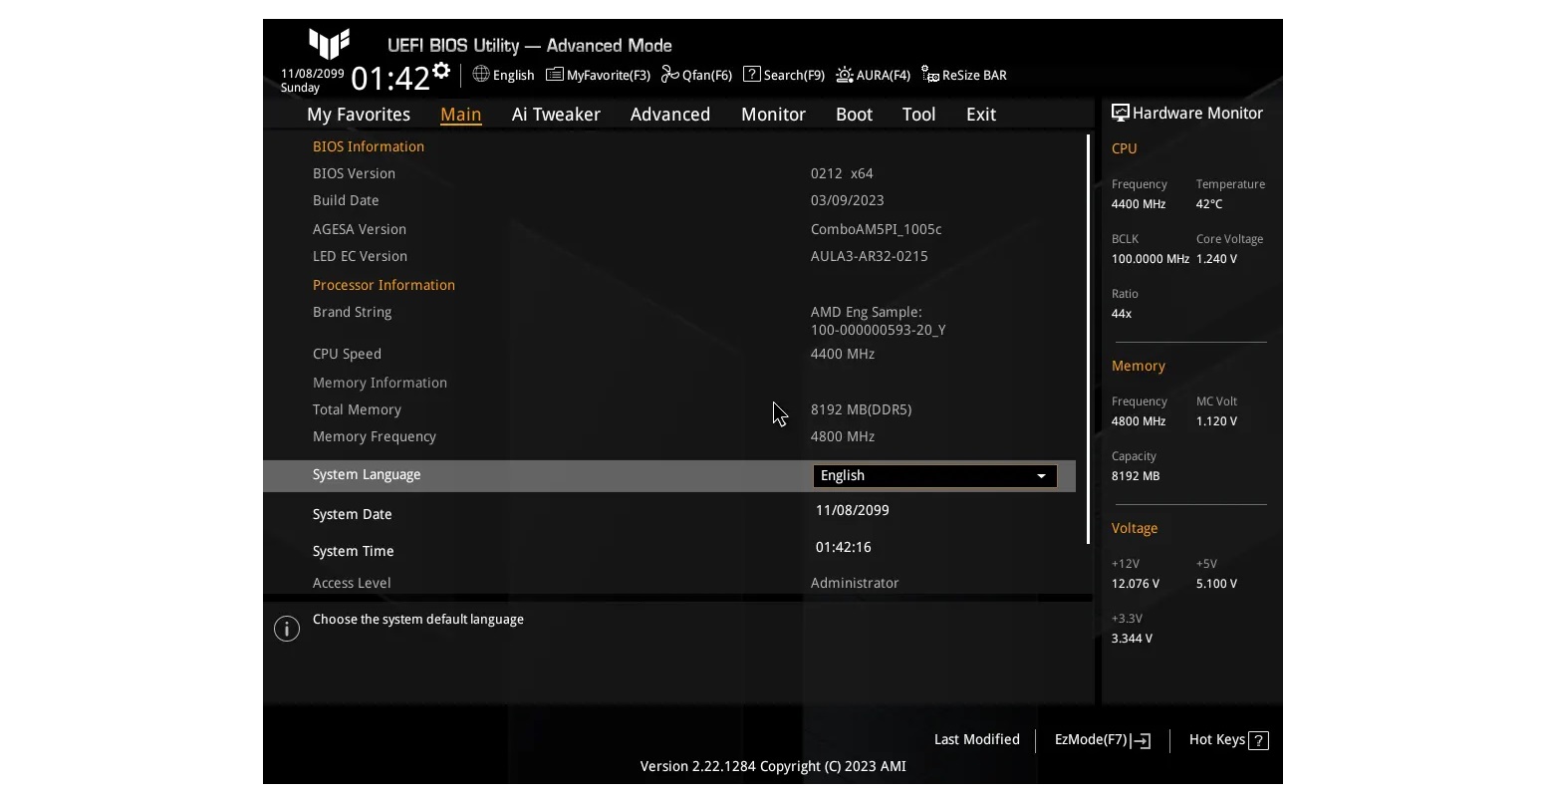Image resolution: width=1542 pixels, height=793 pixels.
Task: Click the globe language icon in the toolbar
Action: [481, 75]
